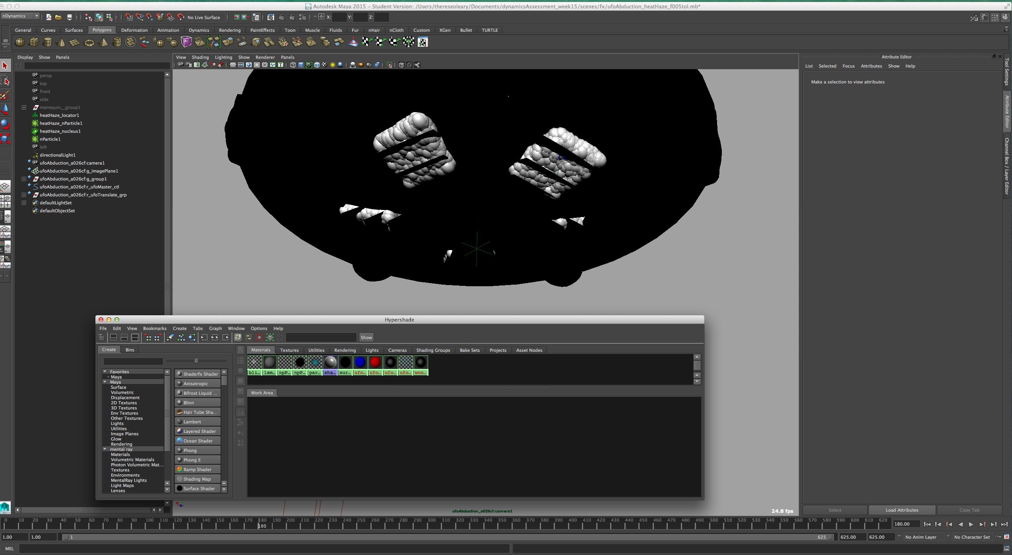Click the Load Attributes button
The width and height of the screenshot is (1012, 555).
pos(901,510)
